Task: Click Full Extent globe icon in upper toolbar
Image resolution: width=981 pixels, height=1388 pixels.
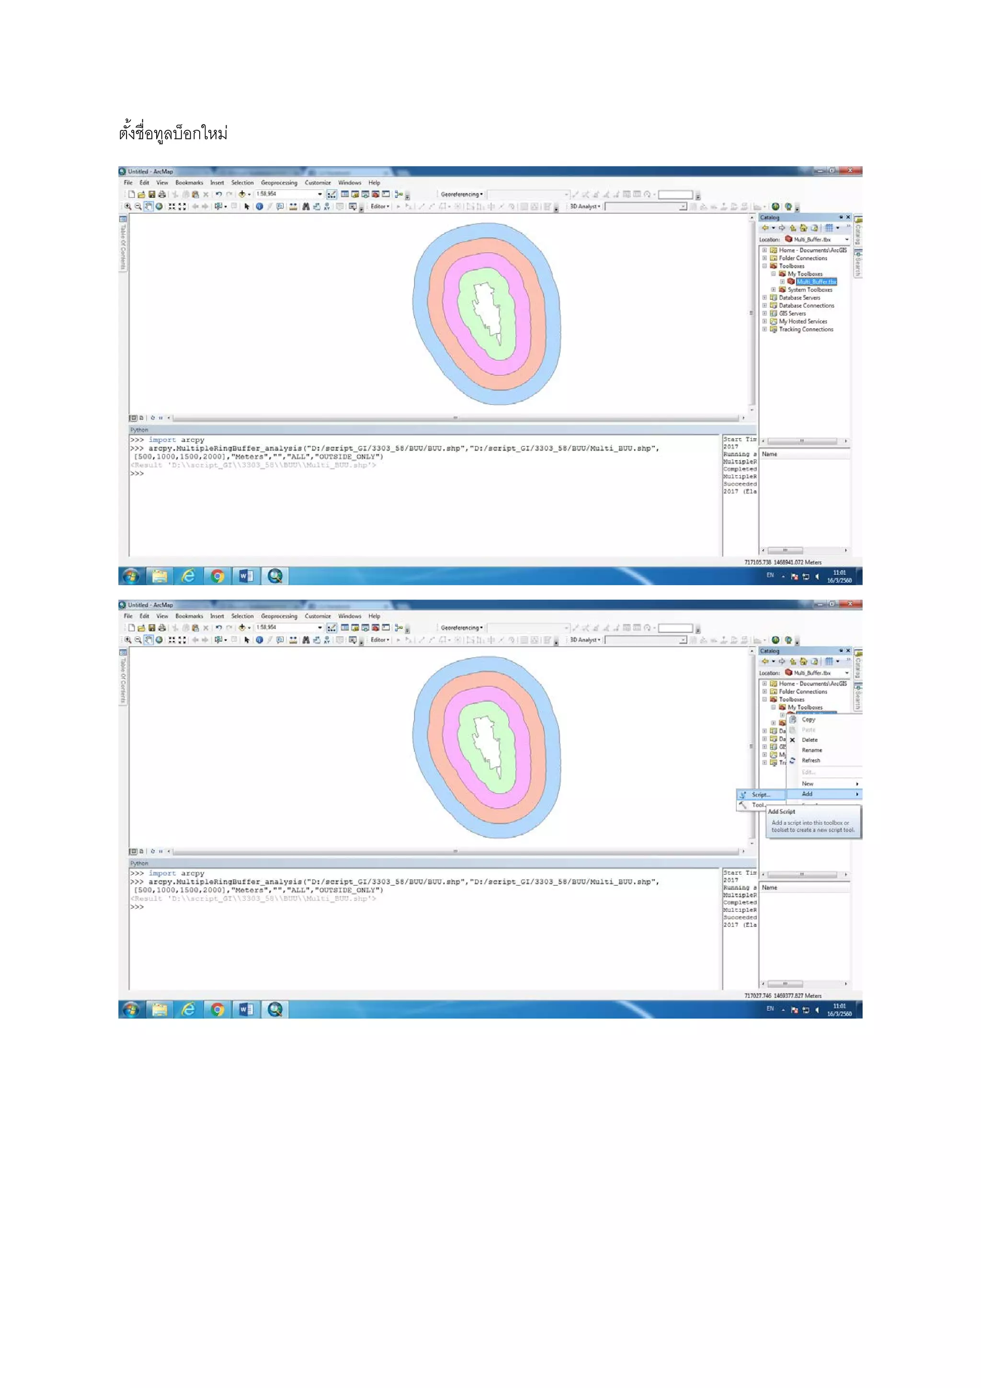Action: [159, 206]
